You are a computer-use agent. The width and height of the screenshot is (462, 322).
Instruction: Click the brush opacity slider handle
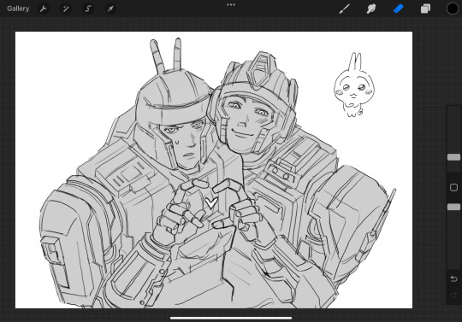453,207
